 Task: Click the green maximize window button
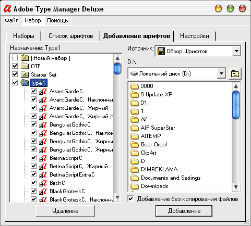[x=230, y=8]
